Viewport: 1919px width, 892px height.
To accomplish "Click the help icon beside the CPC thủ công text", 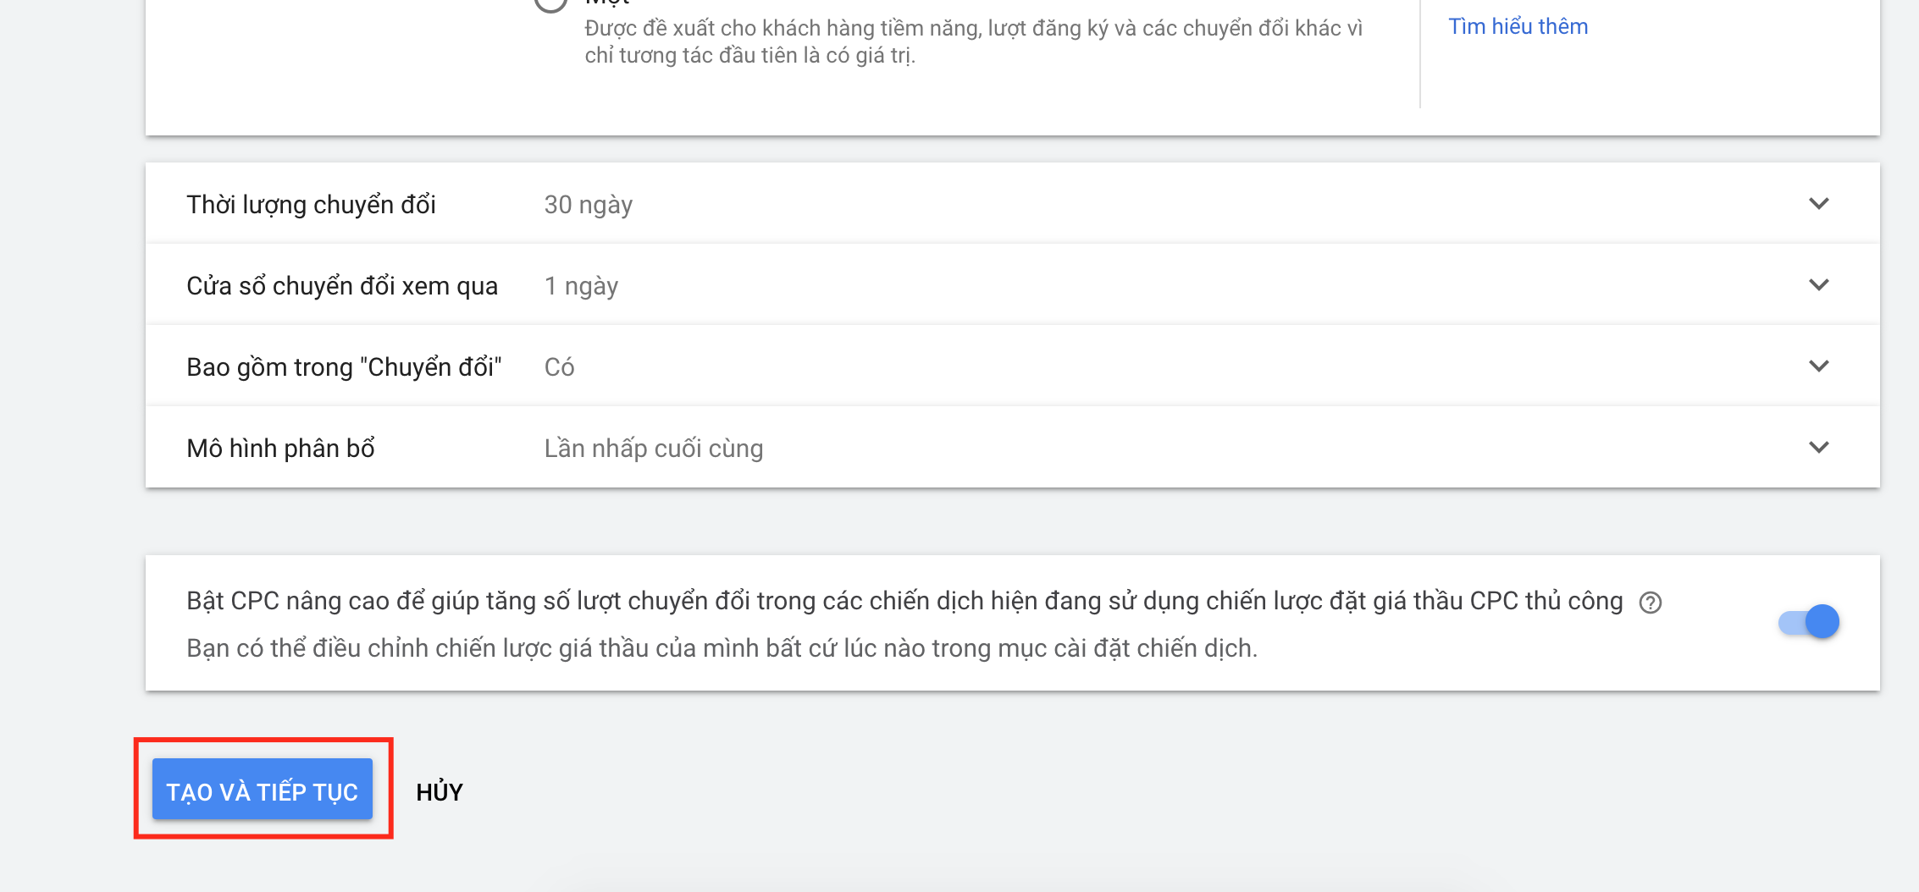I will 1650,603.
